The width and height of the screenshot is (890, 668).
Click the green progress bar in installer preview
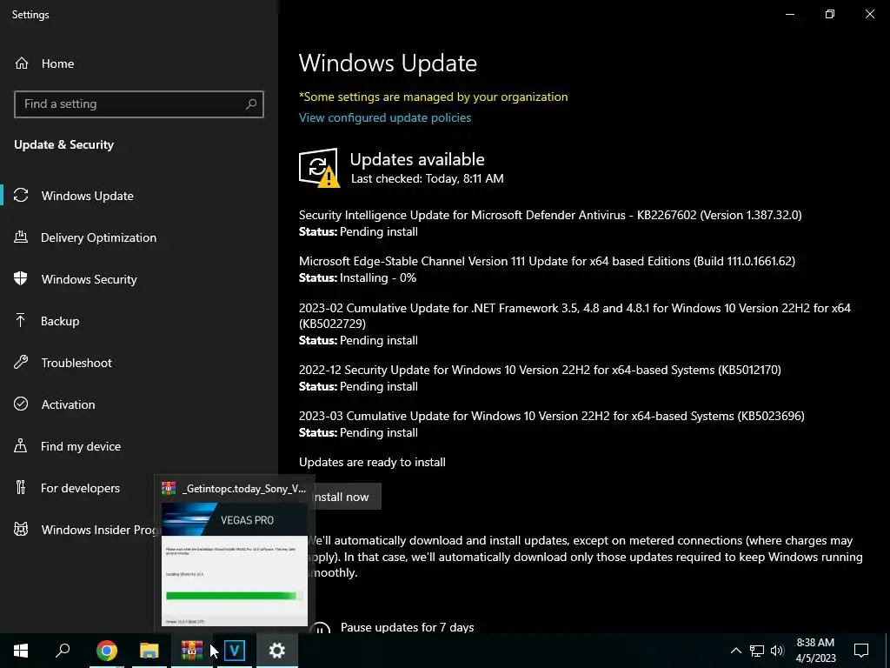[234, 595]
